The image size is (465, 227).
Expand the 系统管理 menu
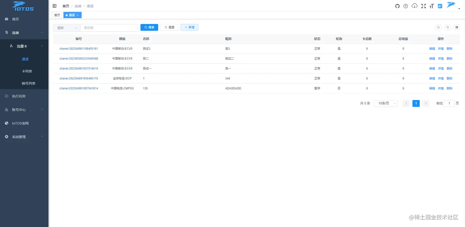(x=24, y=137)
